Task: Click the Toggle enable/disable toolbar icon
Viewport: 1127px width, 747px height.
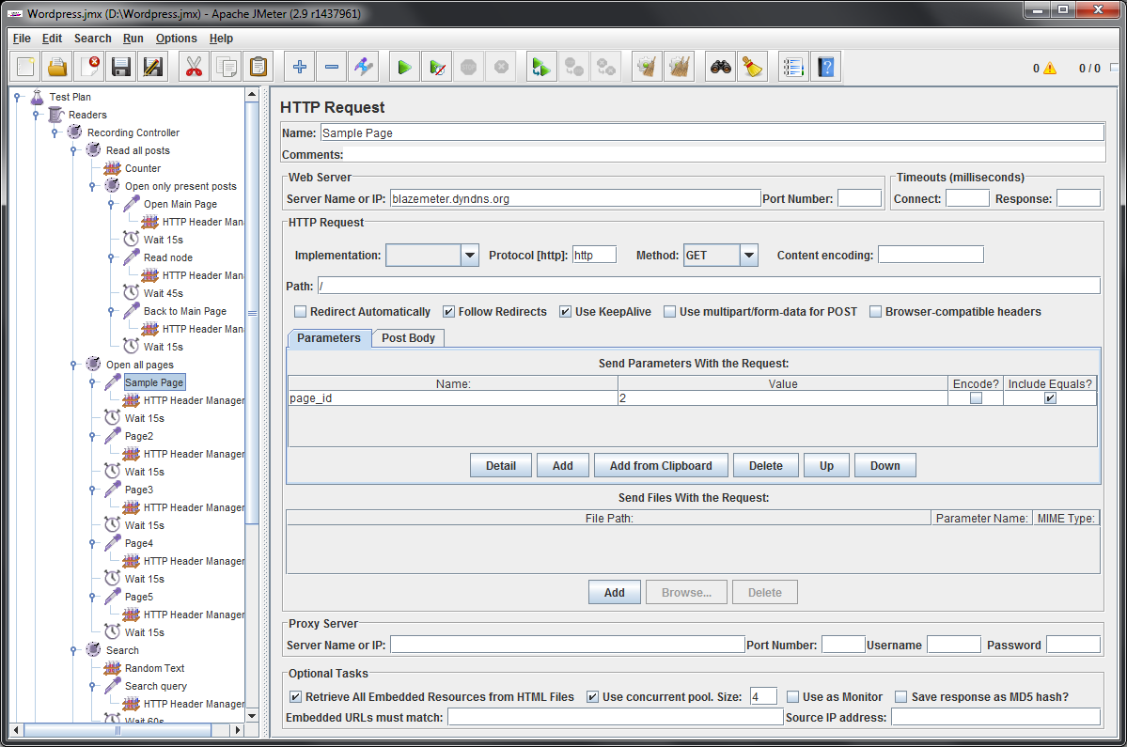Action: [363, 67]
